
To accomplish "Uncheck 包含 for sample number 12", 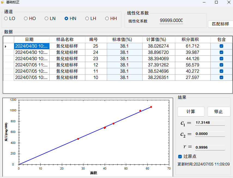I will 221,65.
